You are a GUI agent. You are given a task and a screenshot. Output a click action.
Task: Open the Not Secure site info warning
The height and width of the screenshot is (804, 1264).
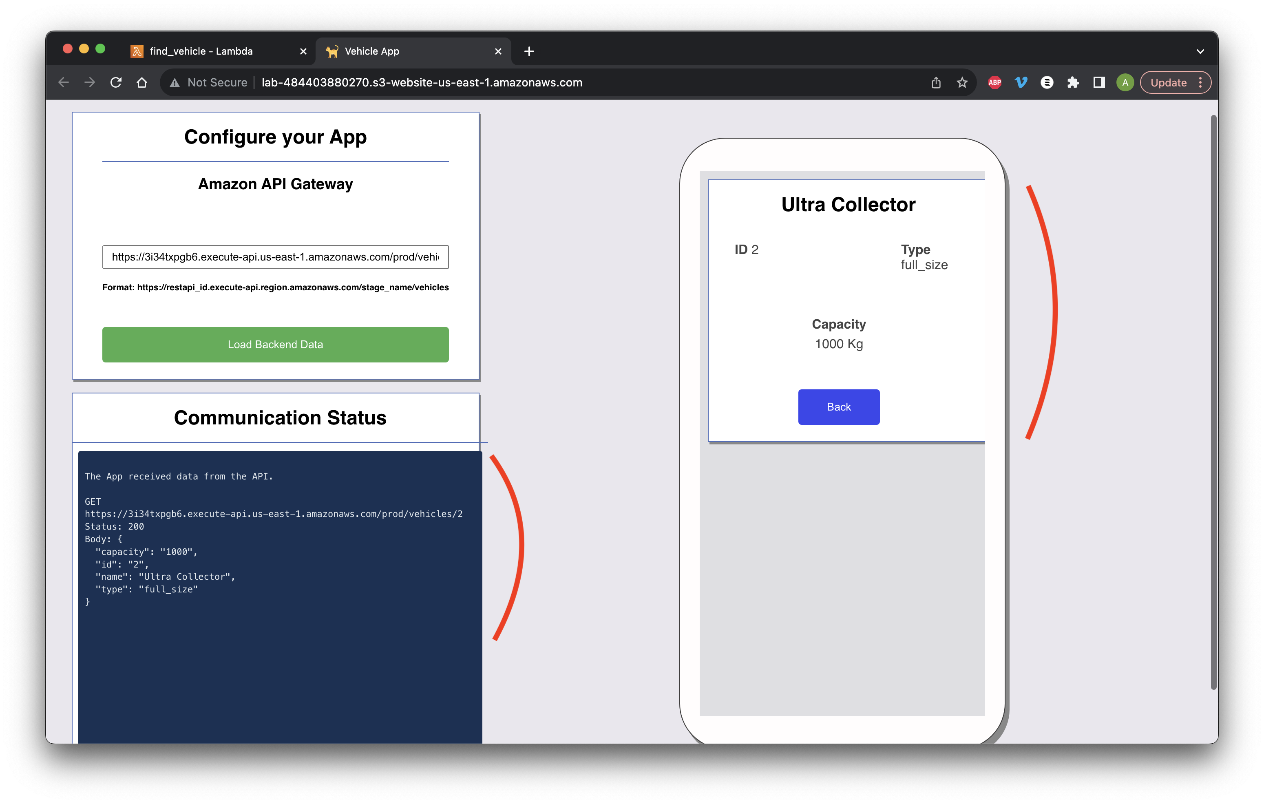(x=209, y=82)
